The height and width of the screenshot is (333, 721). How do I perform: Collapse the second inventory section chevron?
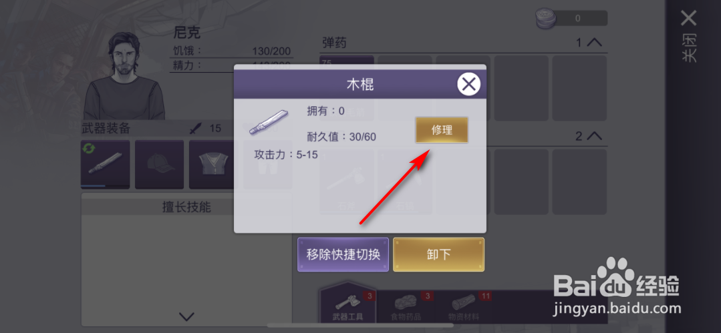(x=595, y=136)
